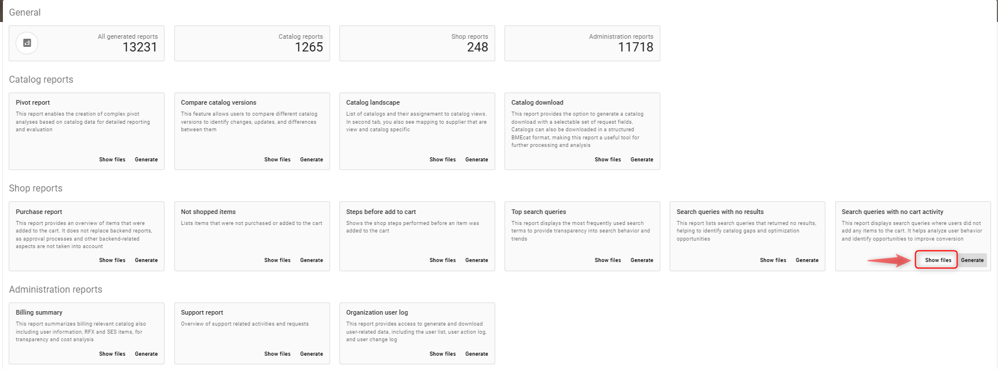Generate the Catalog download report
Screen dimensions: 998x369
pos(642,160)
